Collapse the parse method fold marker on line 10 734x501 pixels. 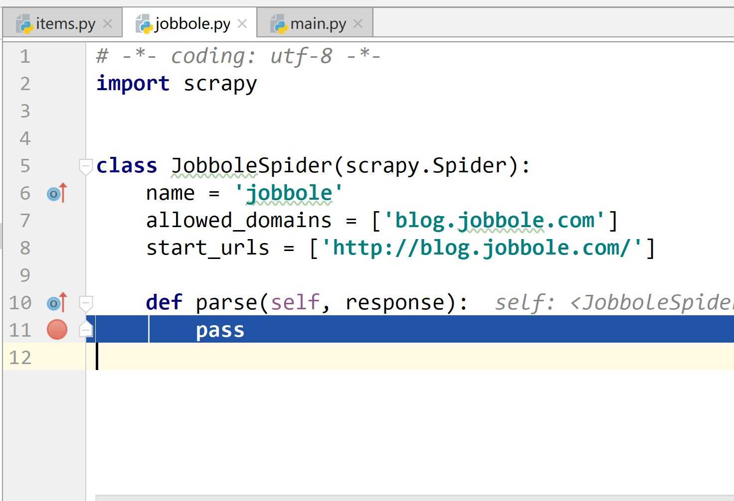86,303
